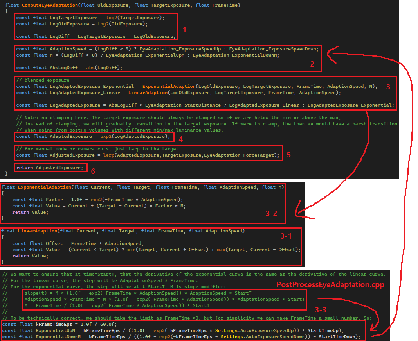Click the '// Note: no clamping here' comment line
The width and height of the screenshot is (418, 341).
click(x=178, y=118)
